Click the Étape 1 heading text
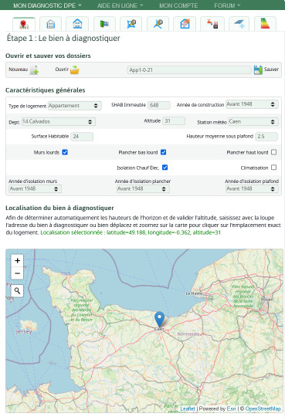285x417 pixels. click(x=63, y=39)
